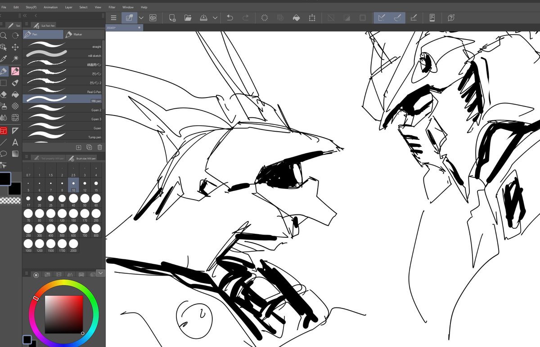The width and height of the screenshot is (540, 347).
Task: Expand the color panel chevron menu
Action: 100,273
